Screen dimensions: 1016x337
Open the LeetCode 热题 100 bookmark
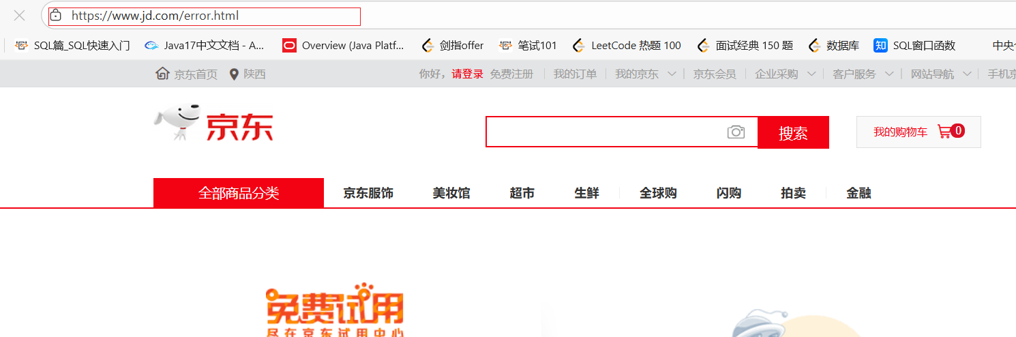point(627,46)
